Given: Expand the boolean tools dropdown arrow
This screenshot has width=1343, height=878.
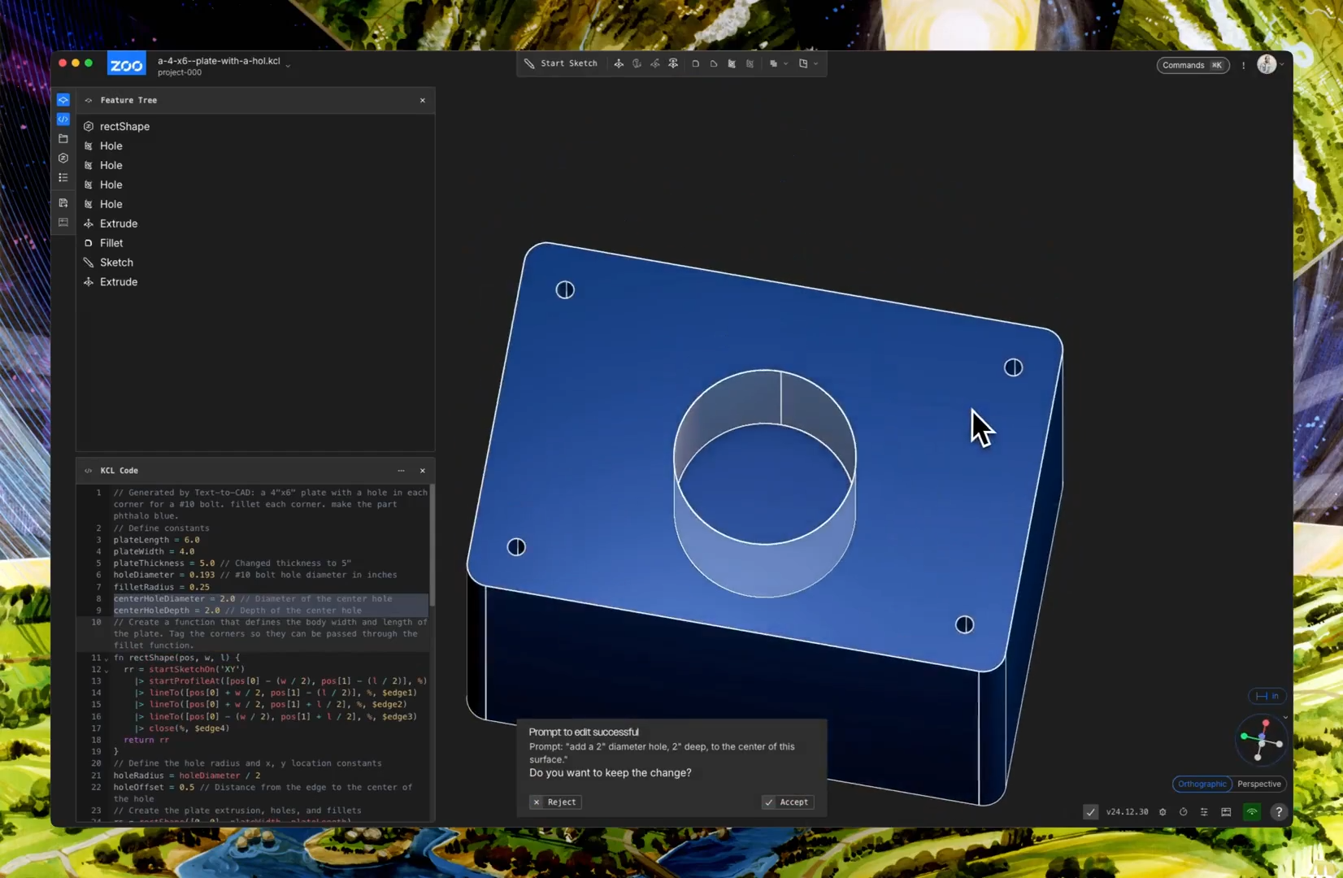Looking at the screenshot, I should click(x=785, y=63).
